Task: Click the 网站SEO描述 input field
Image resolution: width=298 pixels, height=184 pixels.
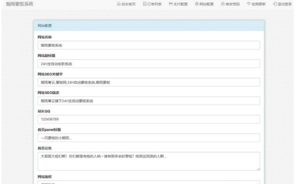Action: click(148, 101)
